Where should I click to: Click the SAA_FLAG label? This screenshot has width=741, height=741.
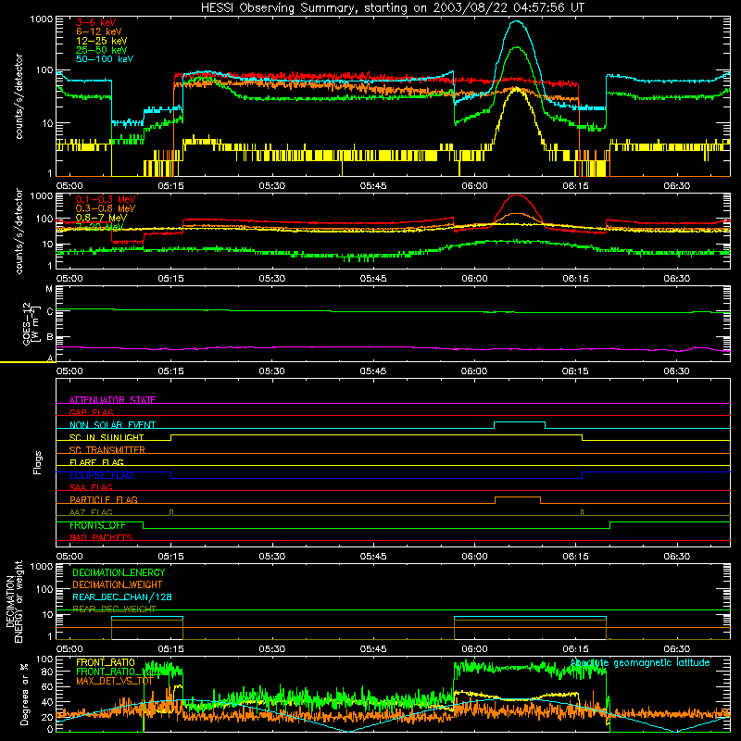[91, 487]
